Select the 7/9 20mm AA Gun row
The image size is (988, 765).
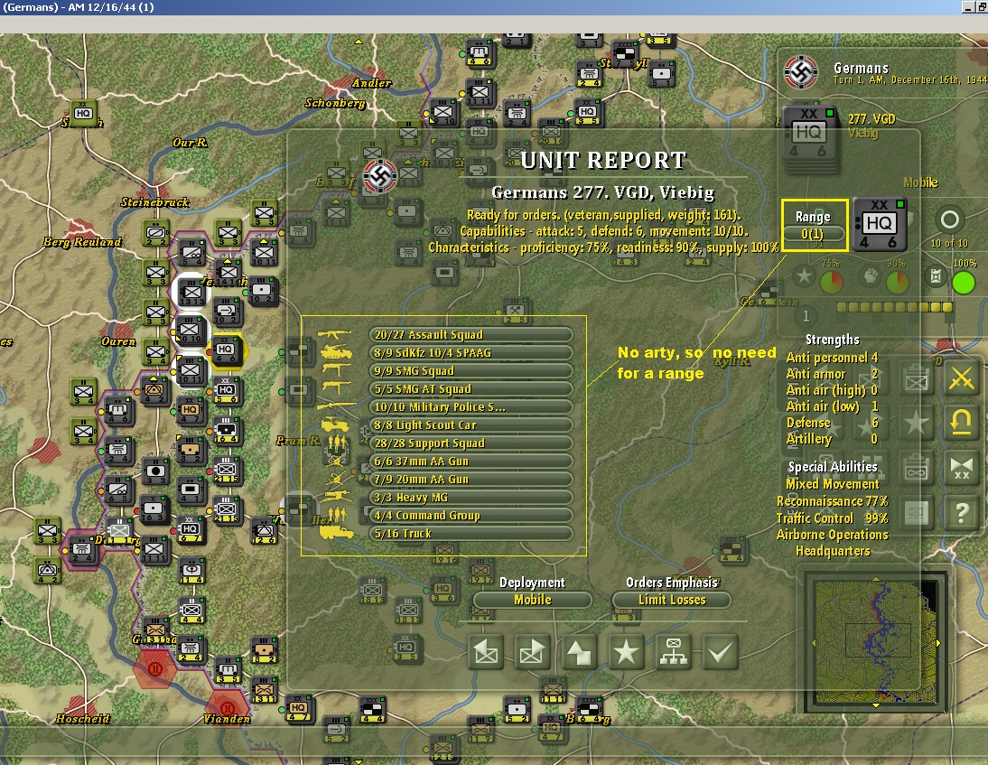point(471,480)
